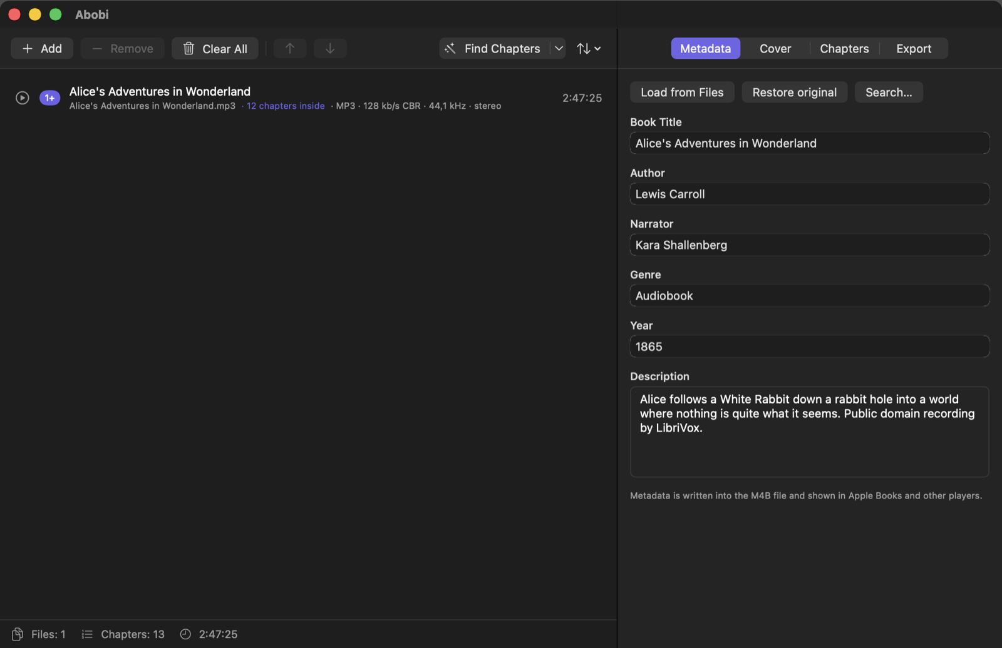The image size is (1002, 648).
Task: Load metadata from files
Action: [682, 93]
